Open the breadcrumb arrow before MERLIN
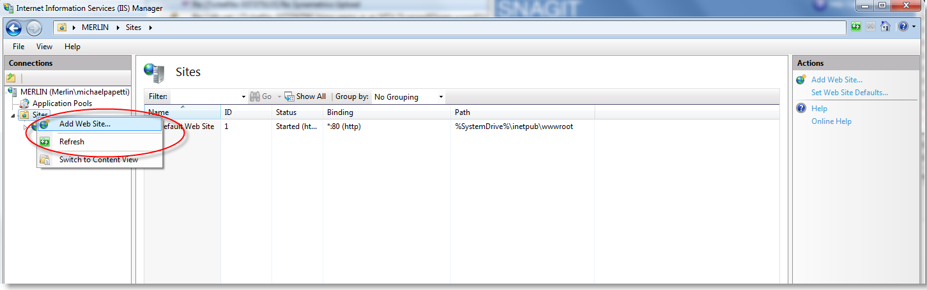The image size is (927, 290). coord(75,27)
